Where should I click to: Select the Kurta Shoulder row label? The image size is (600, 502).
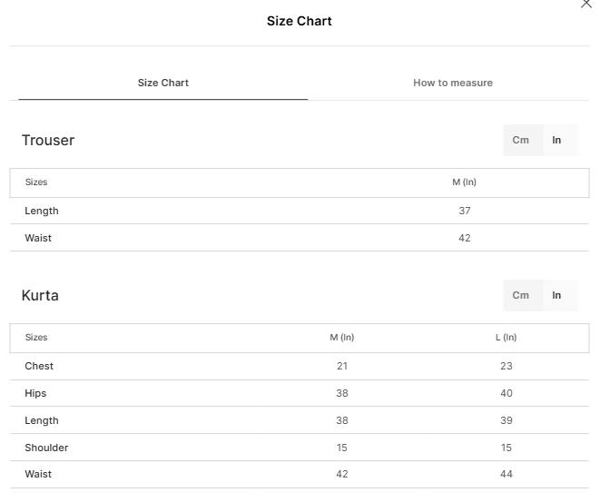(x=46, y=448)
